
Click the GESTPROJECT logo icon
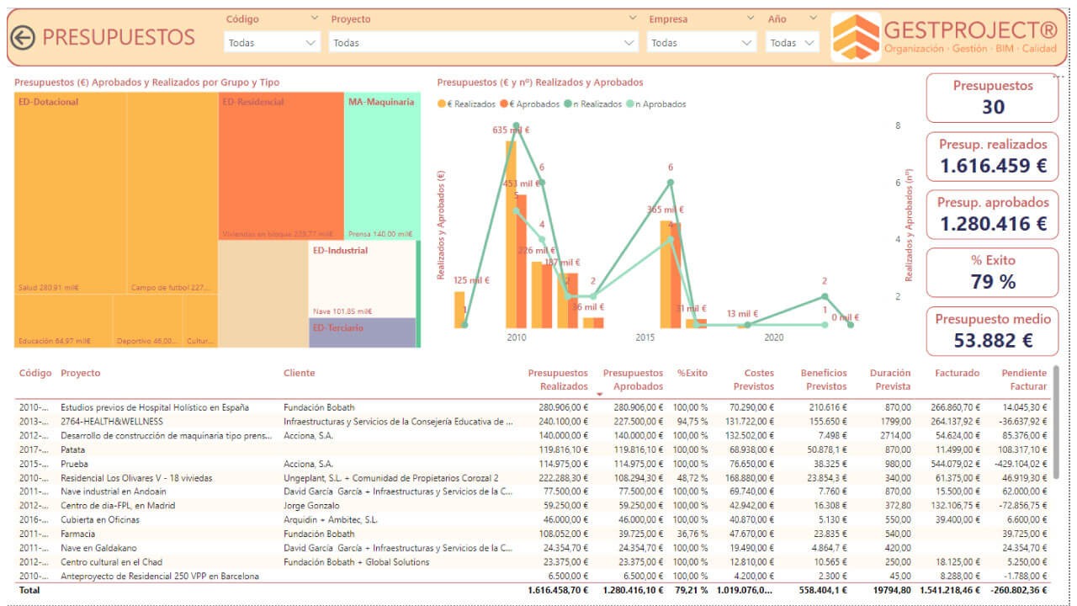(x=856, y=37)
